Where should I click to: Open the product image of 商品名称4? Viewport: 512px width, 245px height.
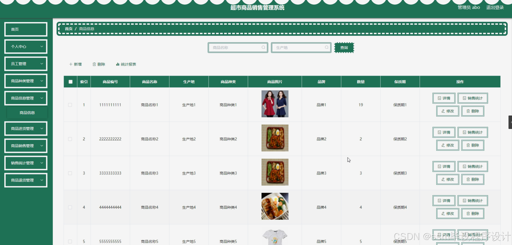(x=275, y=206)
